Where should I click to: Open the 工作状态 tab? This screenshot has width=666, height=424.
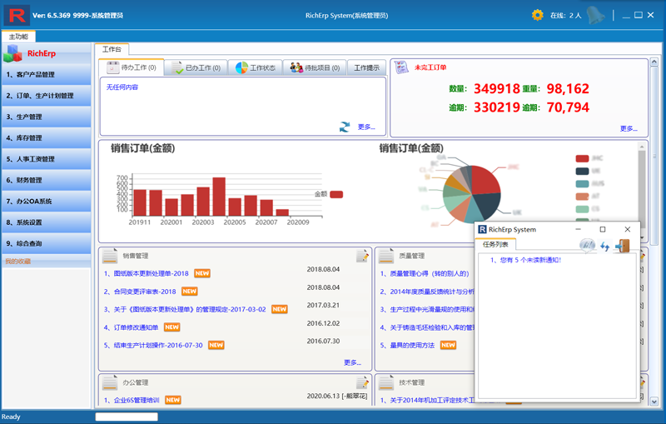[255, 68]
